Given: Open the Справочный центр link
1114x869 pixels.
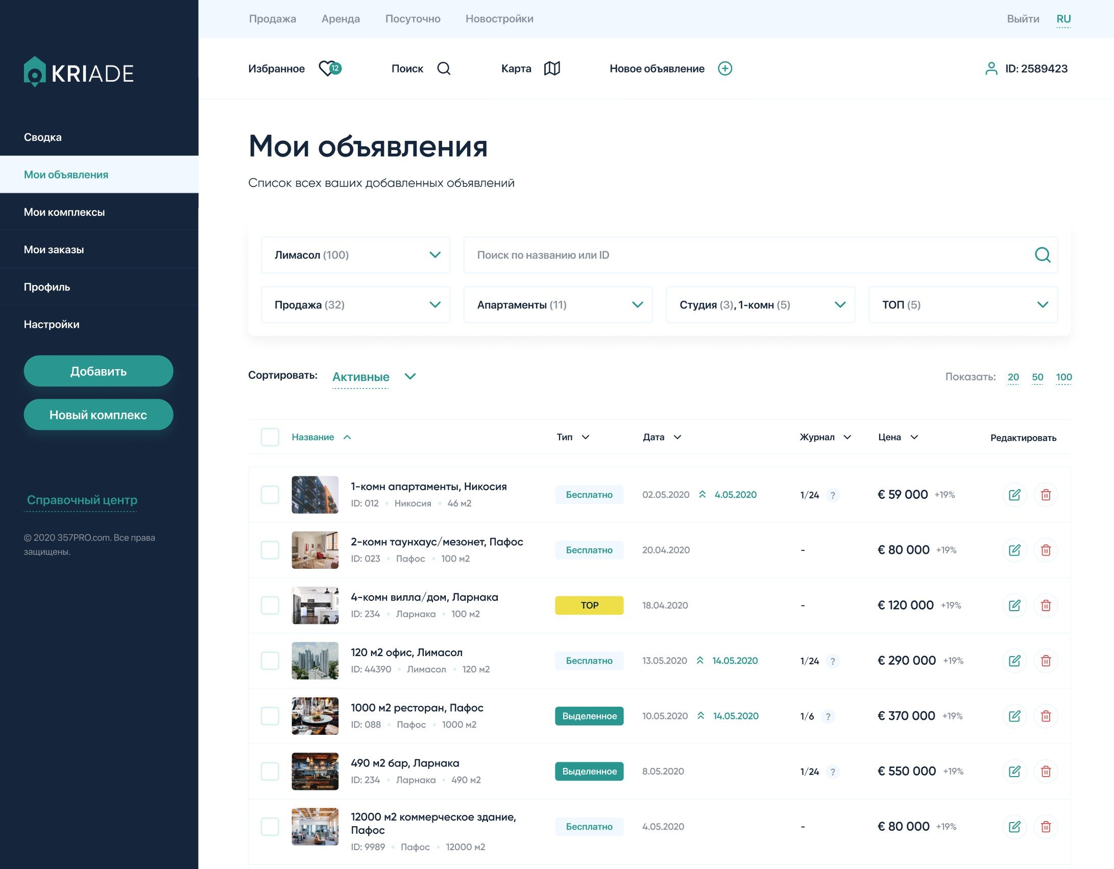Looking at the screenshot, I should (82, 500).
